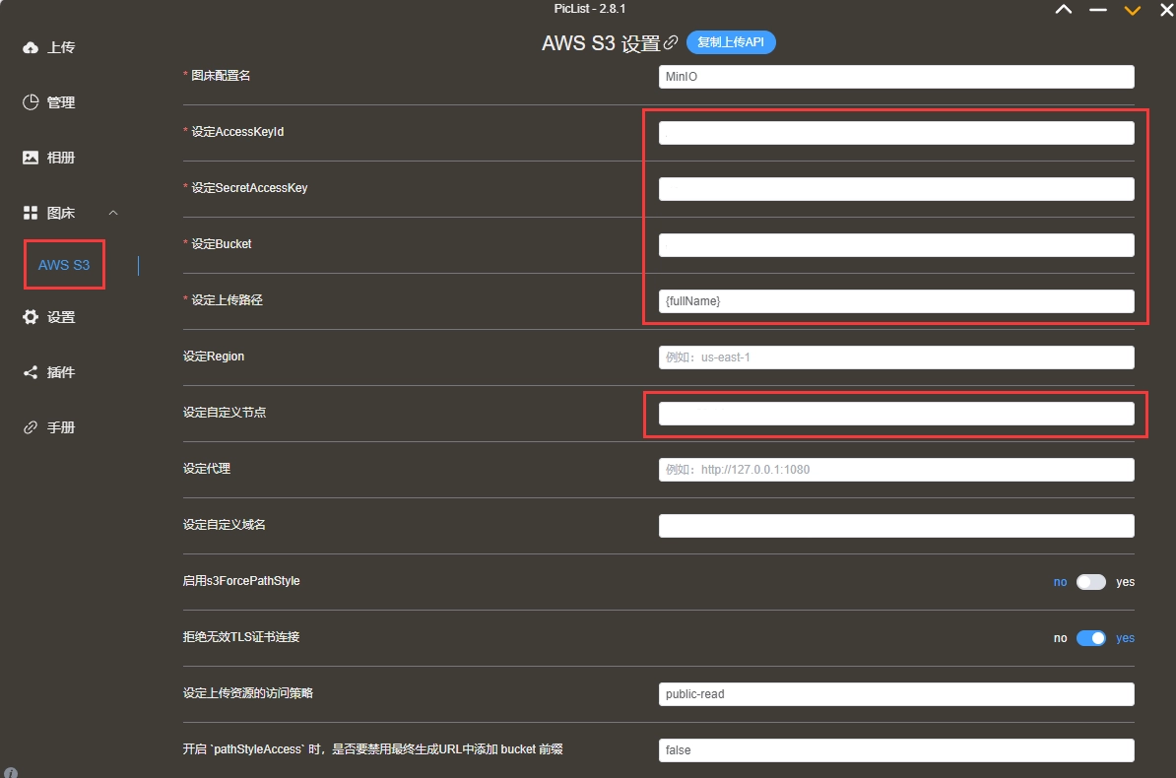Open the 相册 (Album) page in the sidebar
Viewport: 1176px width, 778px height.
pyautogui.click(x=48, y=157)
